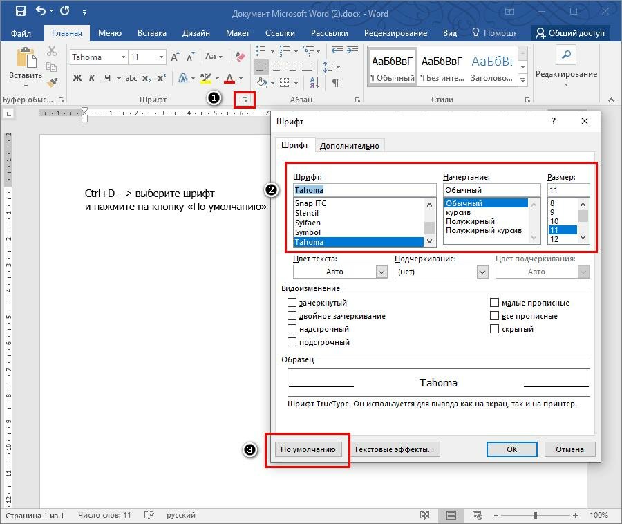This screenshot has height=524, width=622.
Task: Cut selection with the scissors icon
Action: click(52, 50)
